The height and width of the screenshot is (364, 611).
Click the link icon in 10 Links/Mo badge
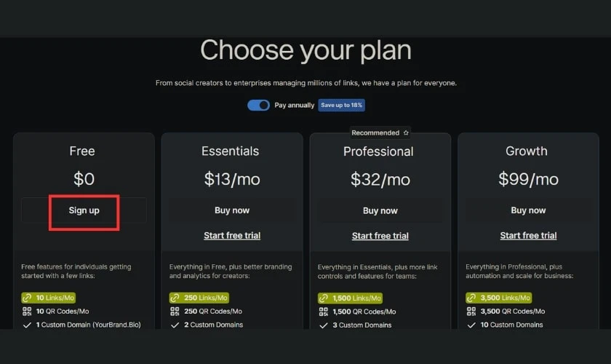(27, 298)
